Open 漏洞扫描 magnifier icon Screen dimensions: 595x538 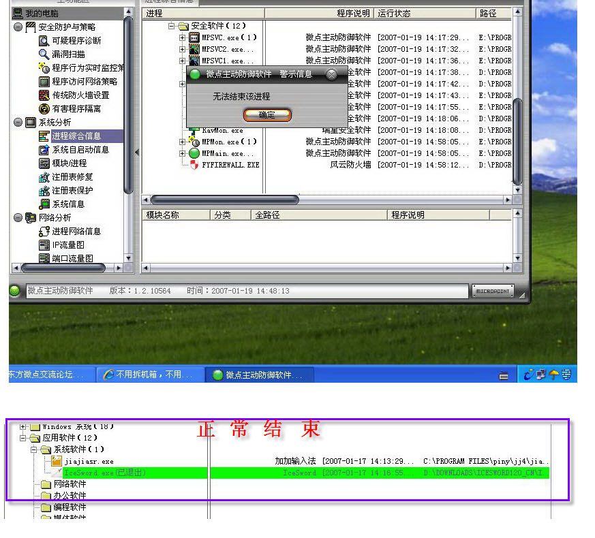[x=44, y=54]
